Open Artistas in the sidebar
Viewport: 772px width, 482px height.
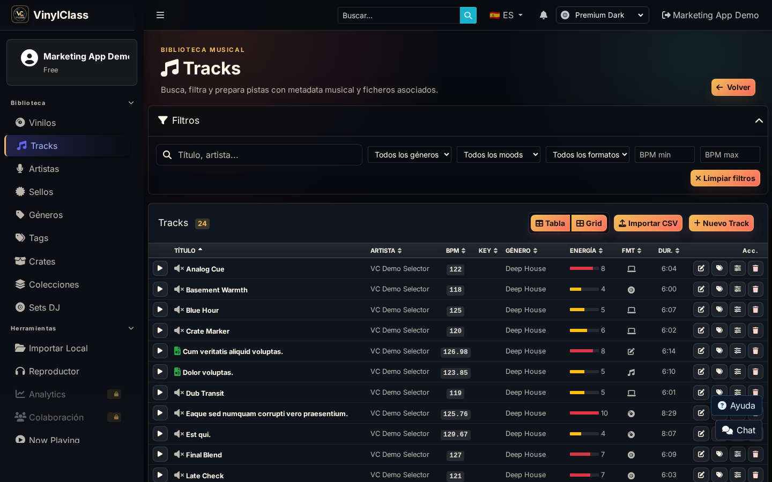tap(68, 169)
